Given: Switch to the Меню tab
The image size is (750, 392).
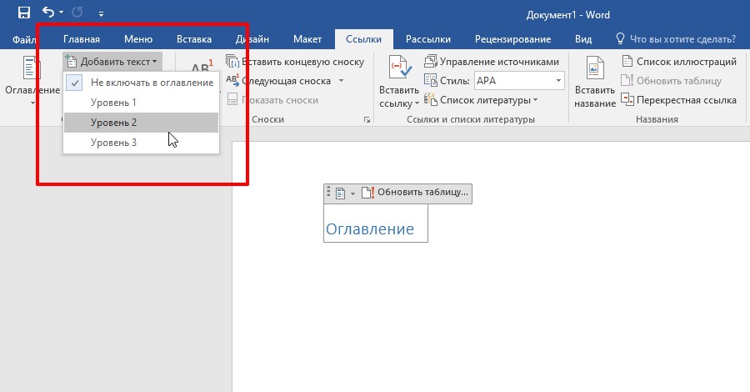Looking at the screenshot, I should [138, 39].
